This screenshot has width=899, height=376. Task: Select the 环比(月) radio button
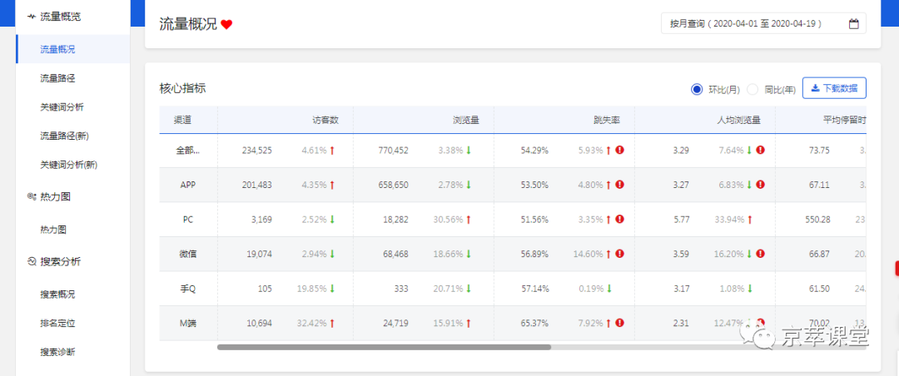click(x=697, y=89)
